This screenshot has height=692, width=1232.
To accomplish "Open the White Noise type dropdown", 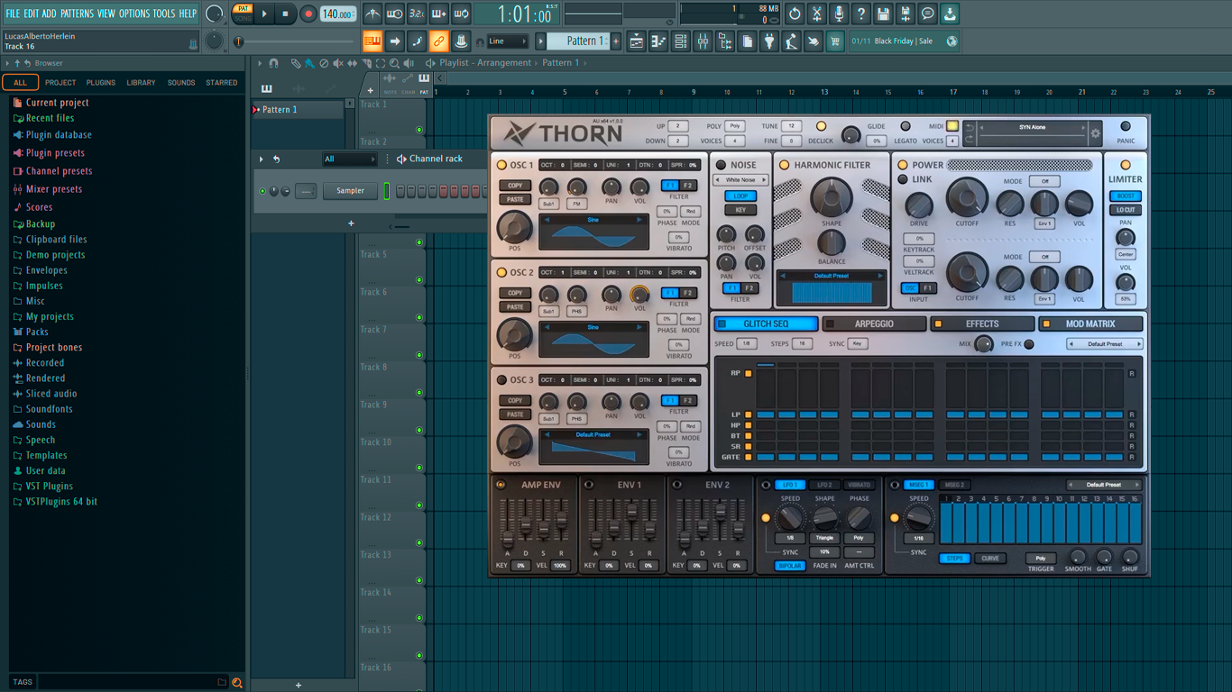I will 740,180.
